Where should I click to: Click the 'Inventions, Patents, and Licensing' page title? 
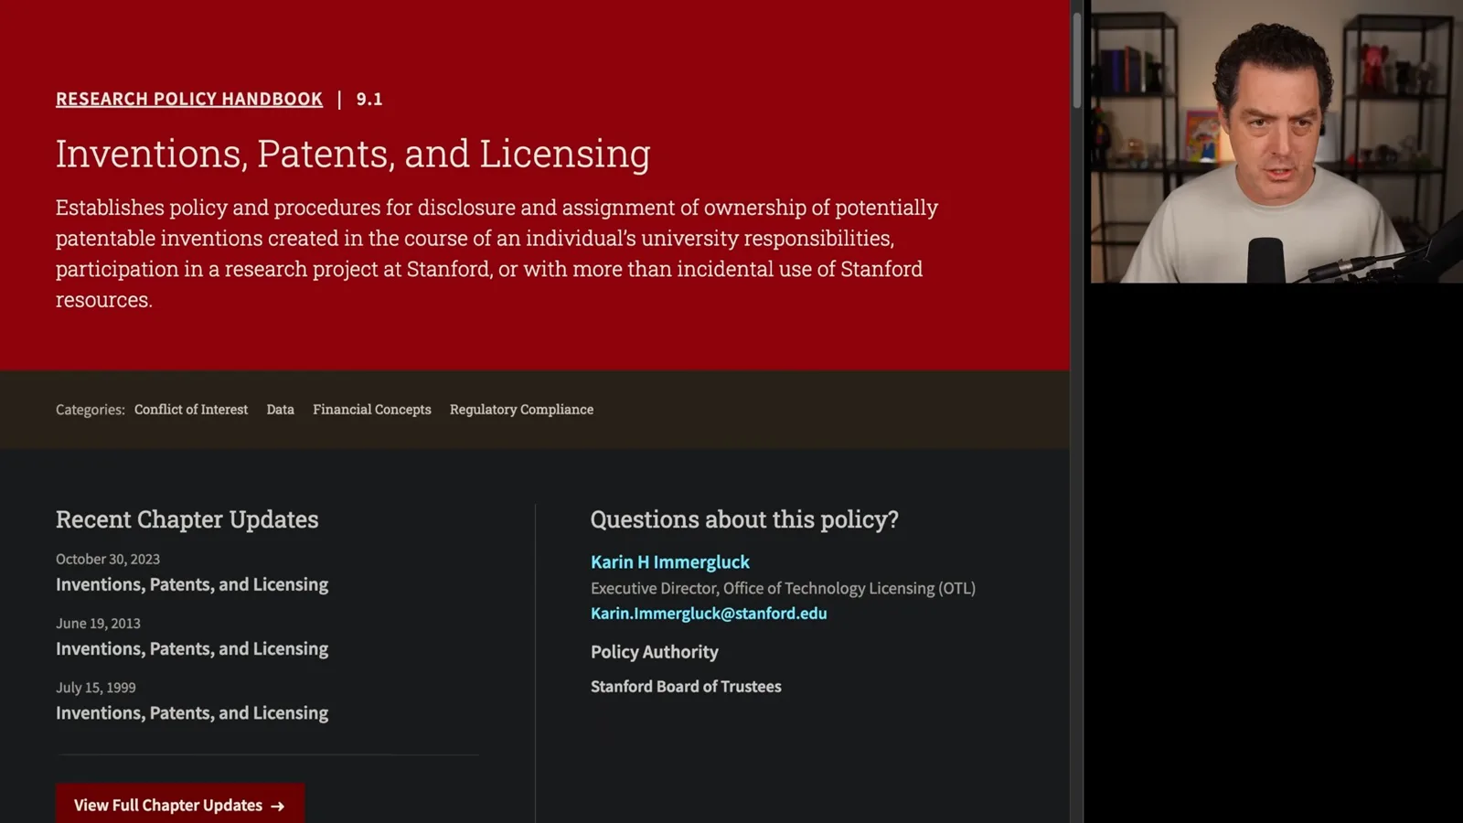353,154
